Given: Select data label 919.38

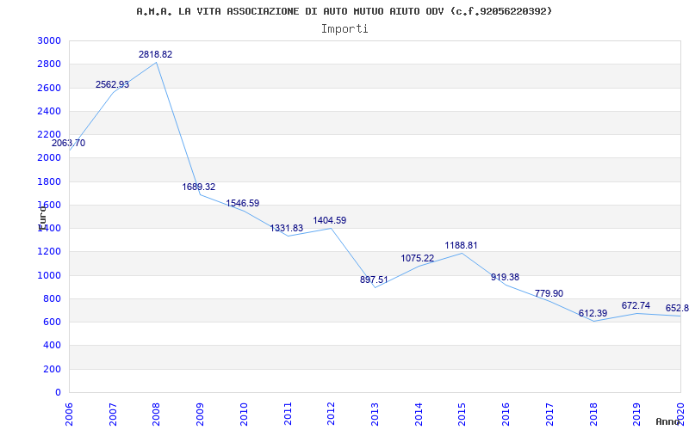Looking at the screenshot, I should (505, 277).
